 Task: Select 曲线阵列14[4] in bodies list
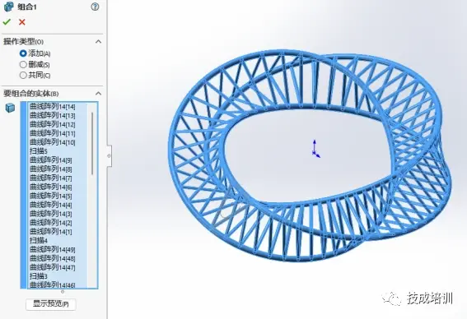(x=51, y=205)
